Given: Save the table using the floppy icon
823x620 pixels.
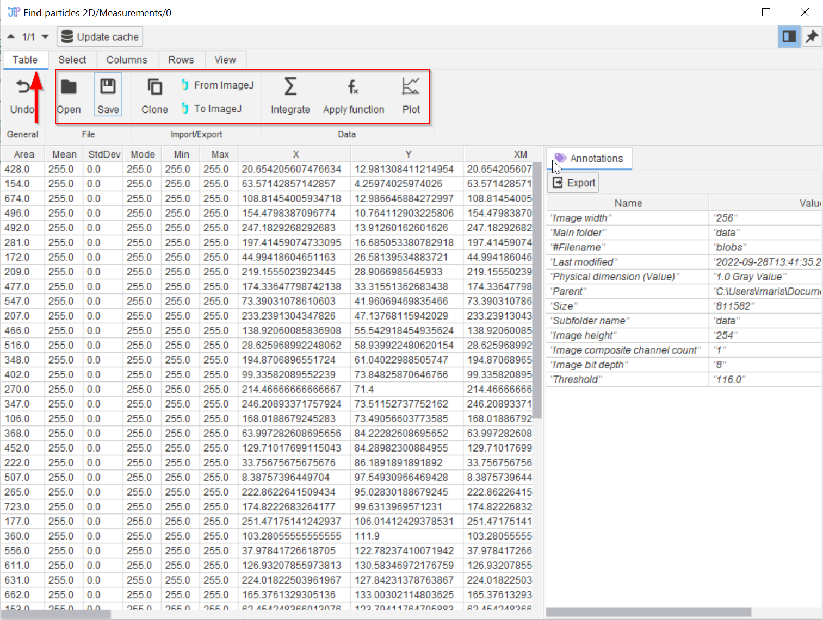Looking at the screenshot, I should coord(108,87).
